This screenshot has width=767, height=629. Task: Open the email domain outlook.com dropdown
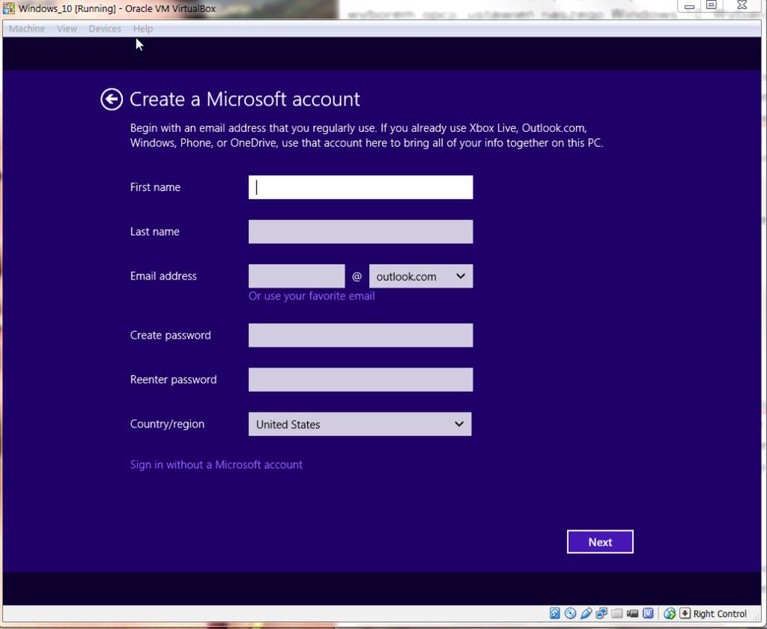click(x=421, y=276)
